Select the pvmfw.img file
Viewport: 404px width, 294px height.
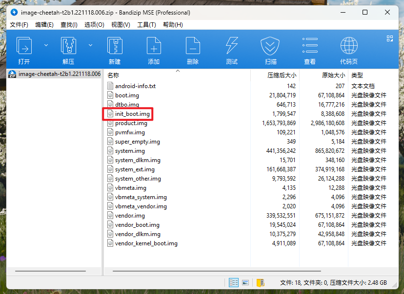(x=130, y=132)
